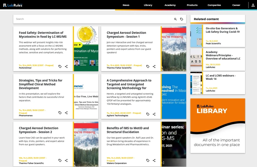Share Charged Aerosol Detection Symposium Session 1
Viewport: 257px width, 167px height.
click(x=154, y=66)
